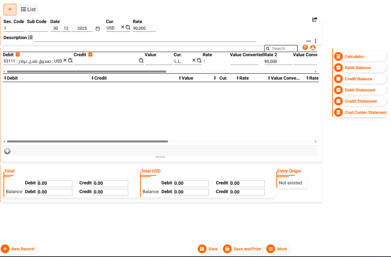Click the orange plus add button
Screen dimensions: 391x257
10,9
